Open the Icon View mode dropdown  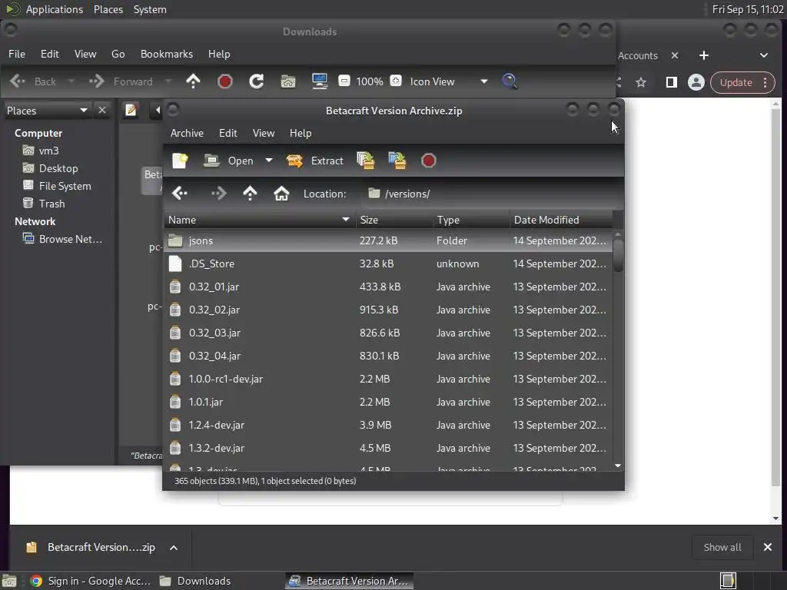(x=448, y=81)
